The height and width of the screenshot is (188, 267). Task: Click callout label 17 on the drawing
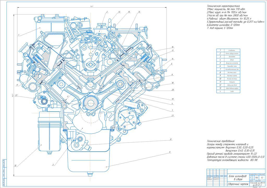coord(173,51)
